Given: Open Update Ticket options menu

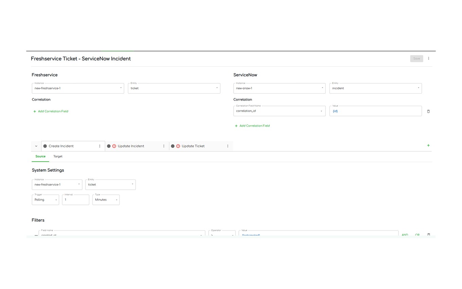Looking at the screenshot, I should point(228,146).
